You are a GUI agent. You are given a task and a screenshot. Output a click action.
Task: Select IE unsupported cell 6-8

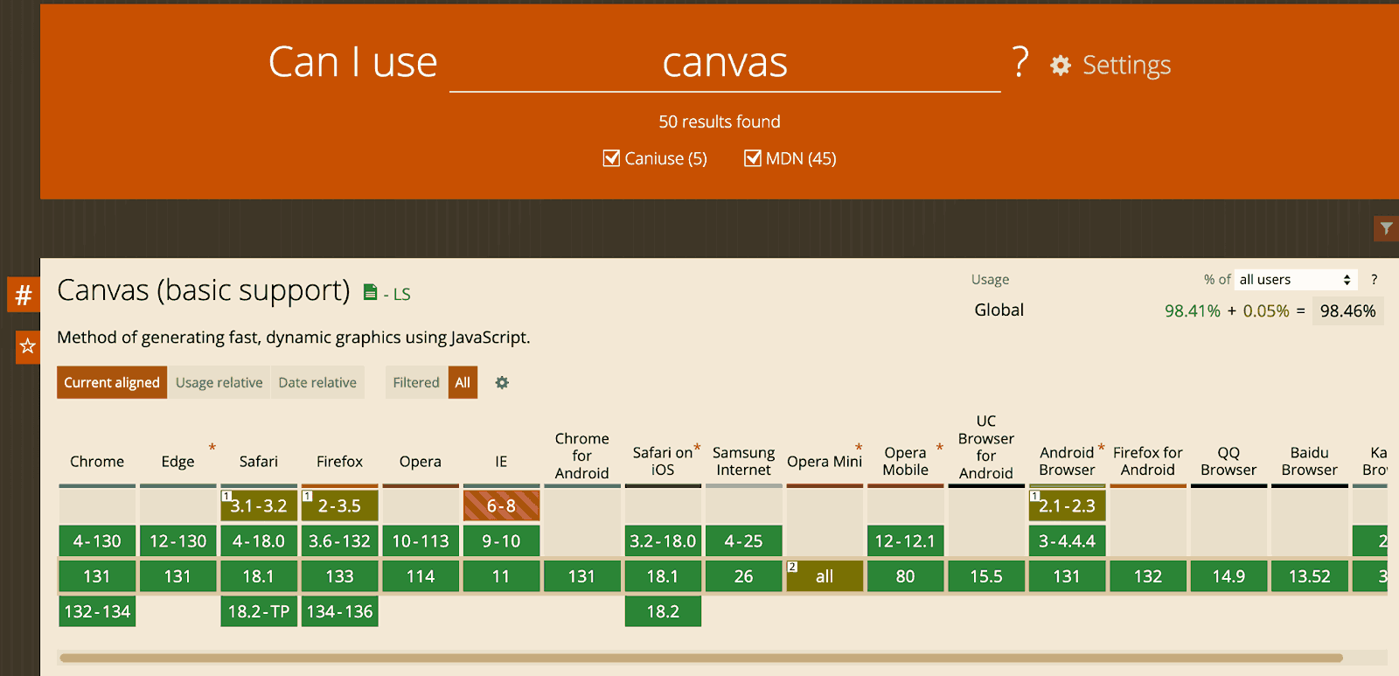(501, 505)
